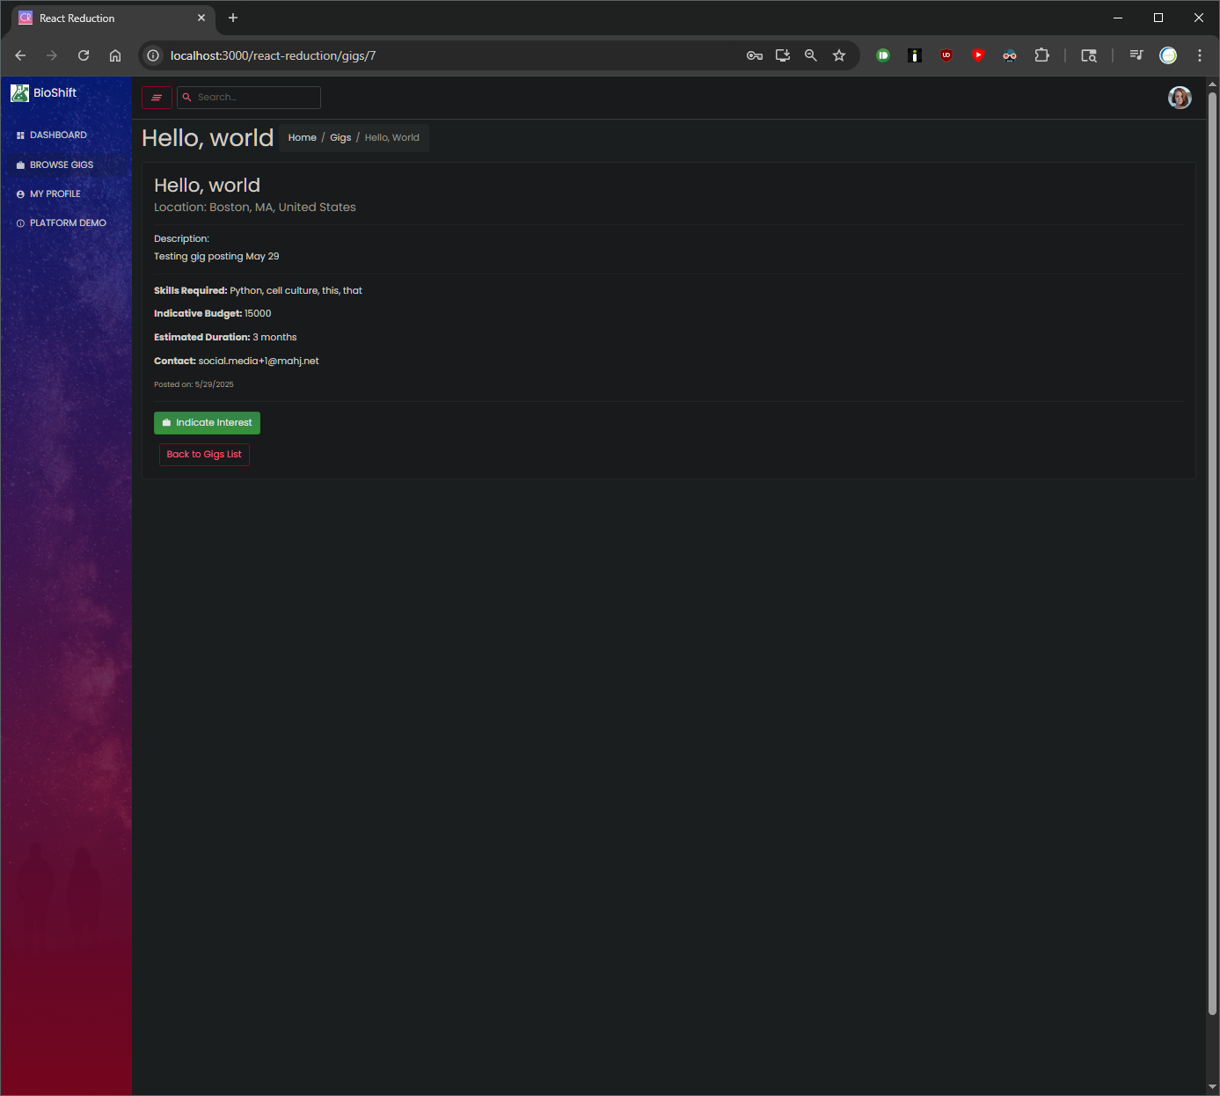This screenshot has width=1220, height=1096.
Task: Click Back to Gigs List button
Action: coord(204,455)
